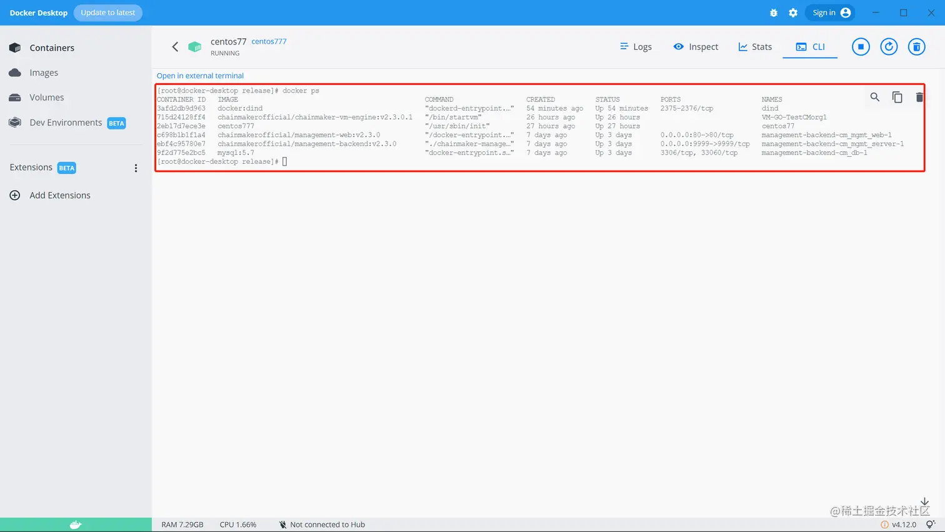Click the docker:dind image text

pyautogui.click(x=240, y=108)
